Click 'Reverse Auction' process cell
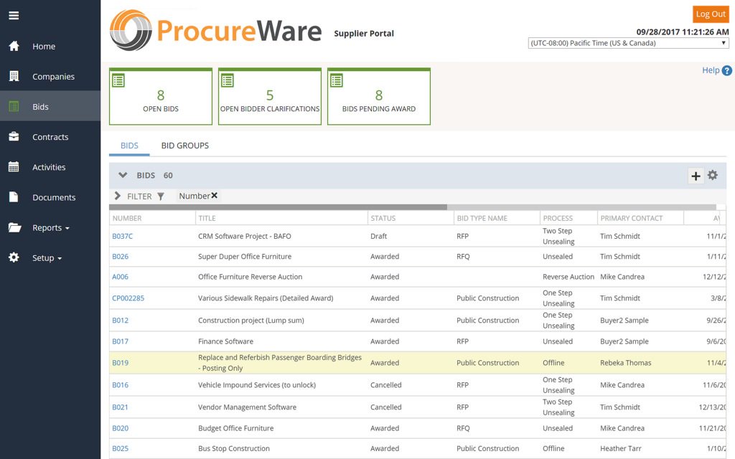The width and height of the screenshot is (735, 459). [568, 276]
